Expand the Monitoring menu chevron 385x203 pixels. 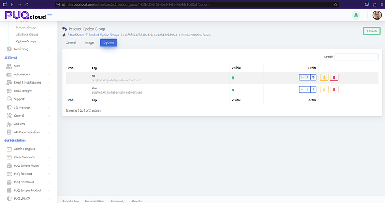(x=49, y=49)
